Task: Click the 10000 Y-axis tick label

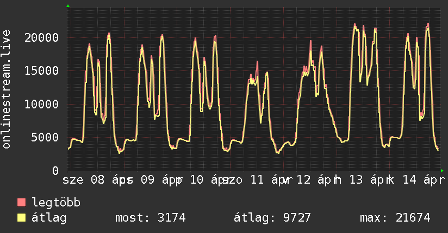Action: coord(42,104)
